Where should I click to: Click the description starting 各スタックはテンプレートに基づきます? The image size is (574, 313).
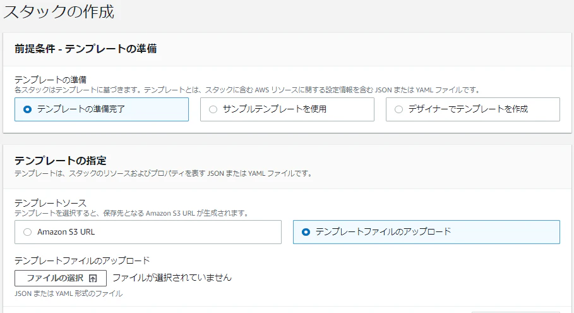247,90
